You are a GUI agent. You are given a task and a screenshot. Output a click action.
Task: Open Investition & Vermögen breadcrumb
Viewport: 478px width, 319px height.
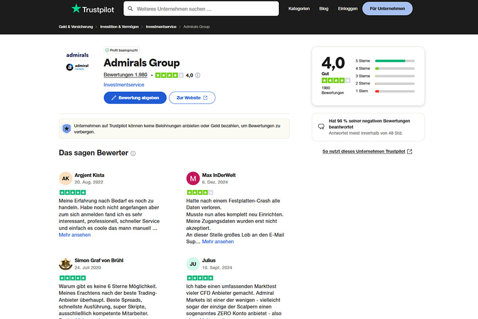(x=120, y=27)
